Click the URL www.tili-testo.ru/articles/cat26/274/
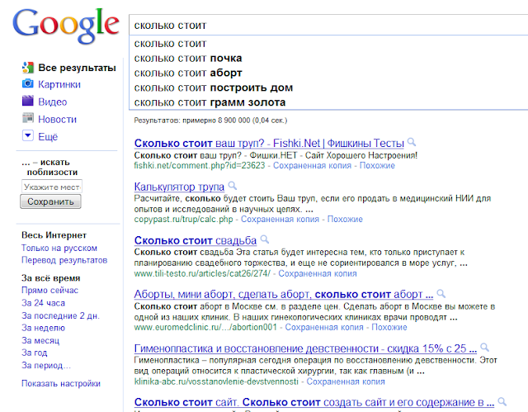This screenshot has height=412, width=528. [202, 273]
